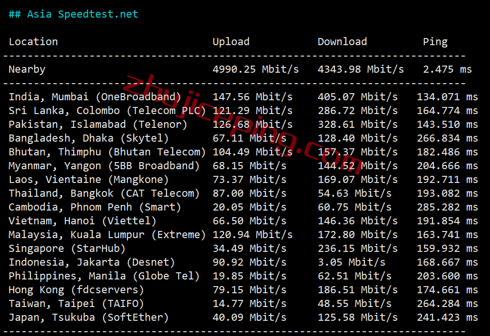
Task: Click Hanoi upload '66.50 Mbit/s'
Action: pos(249,221)
